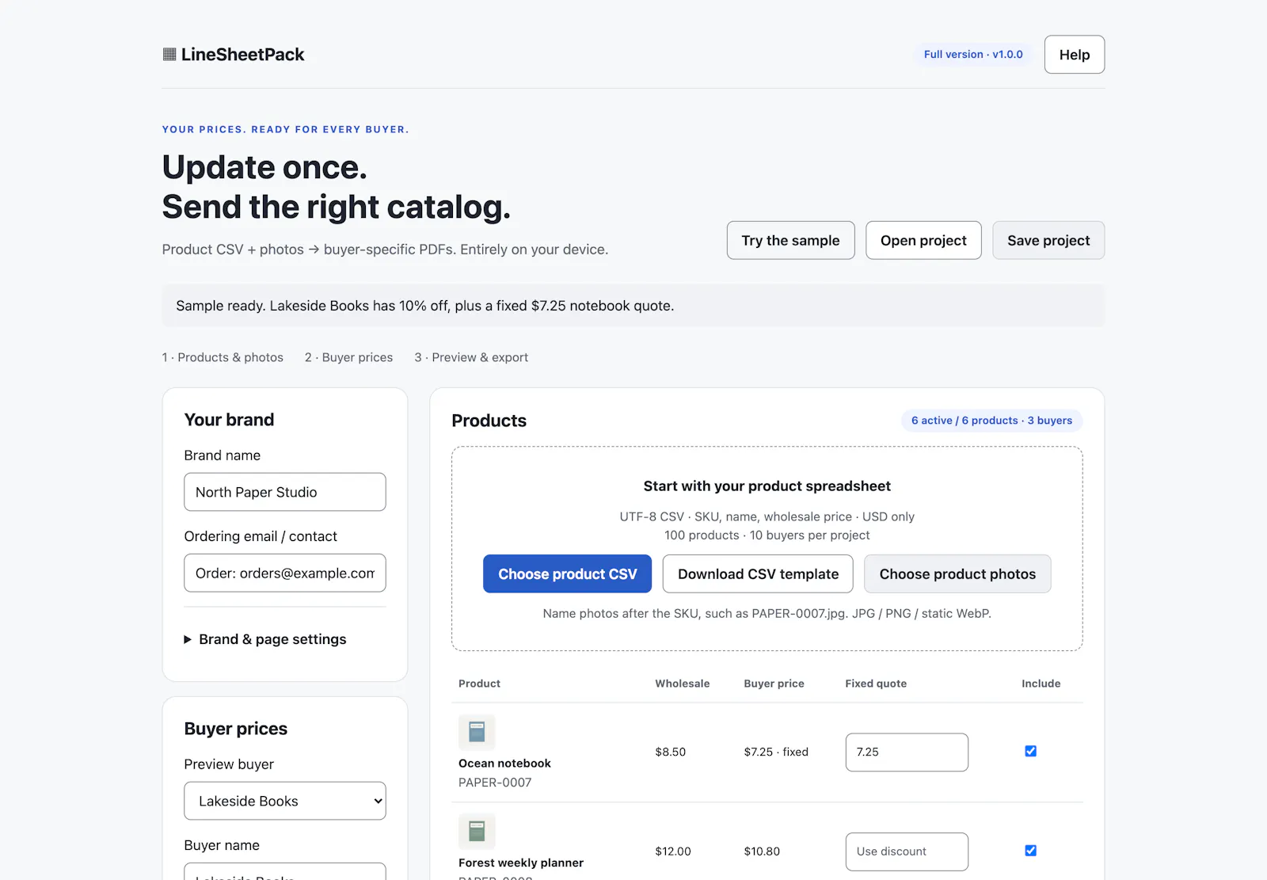
Task: Click Forest weekly planner product name
Action: pyautogui.click(x=521, y=863)
